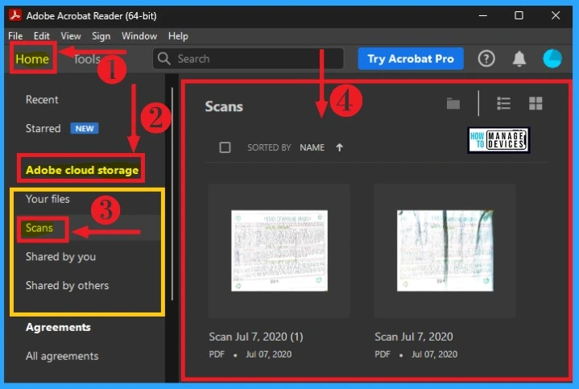Open All agreements
The height and width of the screenshot is (389, 579).
62,356
